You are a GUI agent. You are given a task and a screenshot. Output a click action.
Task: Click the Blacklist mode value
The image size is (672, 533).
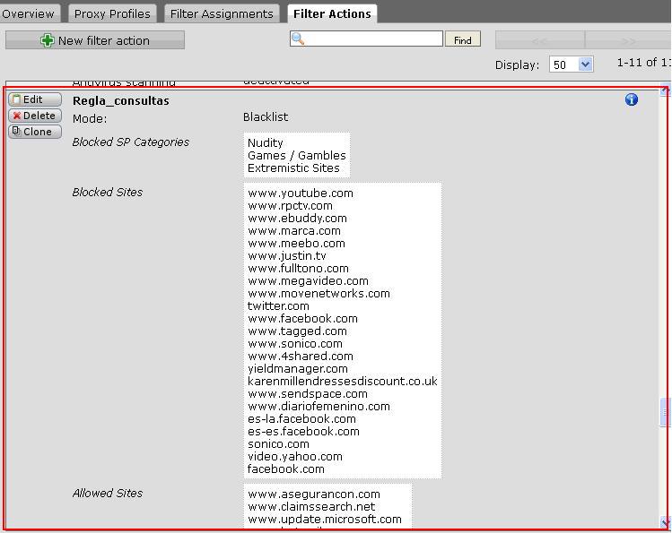pyautogui.click(x=266, y=116)
